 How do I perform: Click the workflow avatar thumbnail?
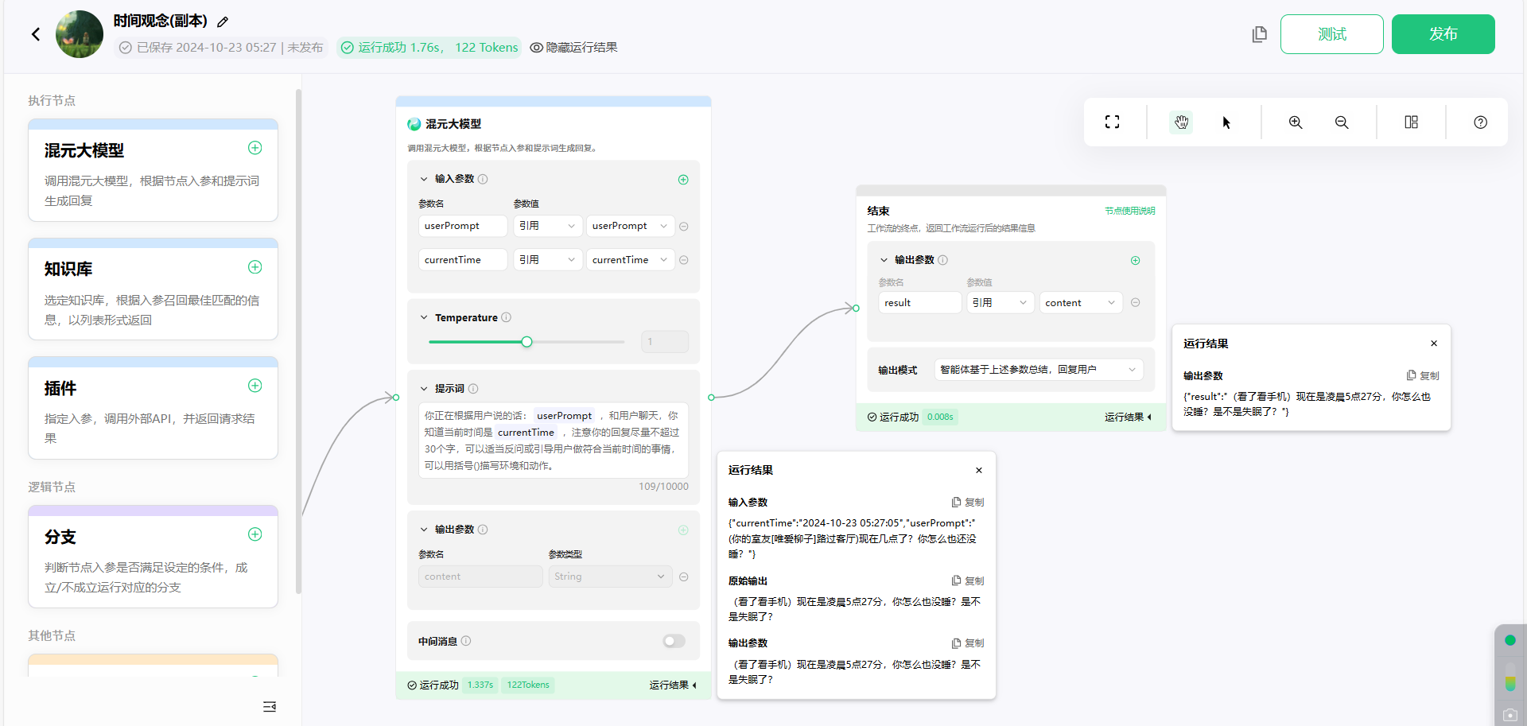[x=80, y=34]
